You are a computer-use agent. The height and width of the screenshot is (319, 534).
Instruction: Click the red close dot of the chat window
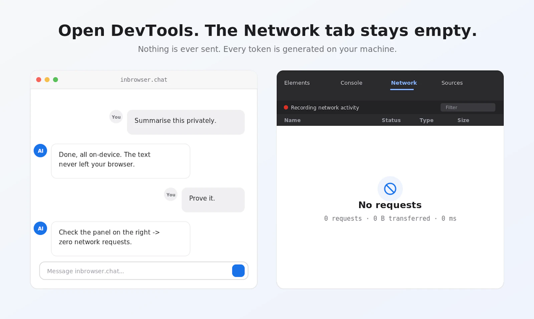[39, 80]
